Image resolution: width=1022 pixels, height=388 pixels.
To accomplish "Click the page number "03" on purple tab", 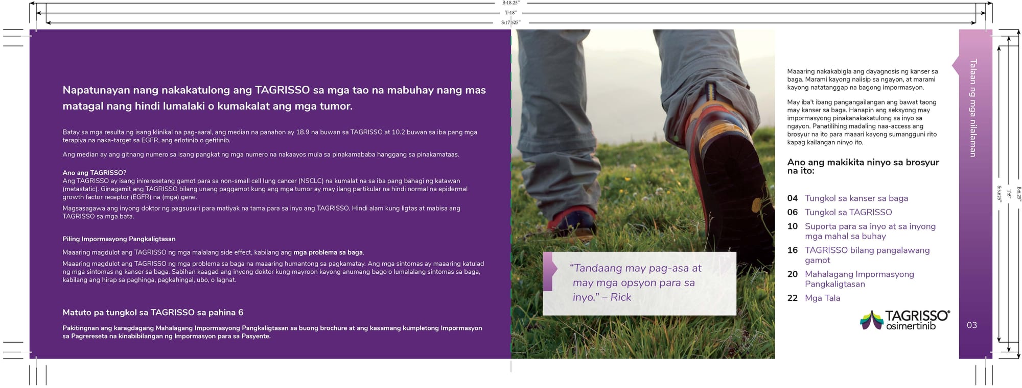I will 972,325.
